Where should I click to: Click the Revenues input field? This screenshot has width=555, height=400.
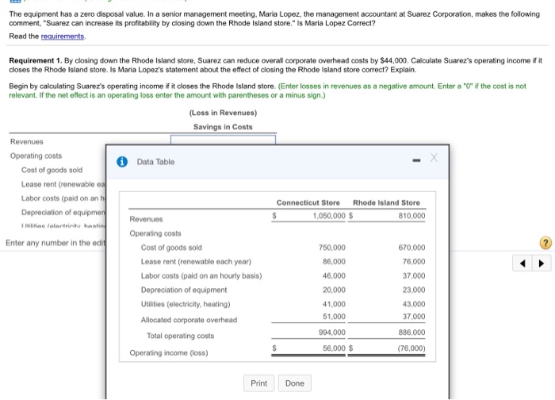click(x=223, y=140)
